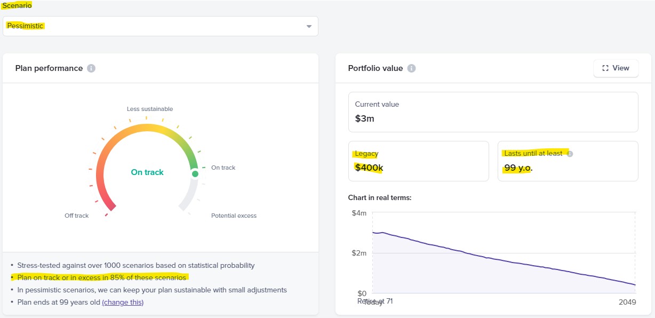Click the info icon beside Portfolio value
Image resolution: width=655 pixels, height=318 pixels.
[x=411, y=68]
